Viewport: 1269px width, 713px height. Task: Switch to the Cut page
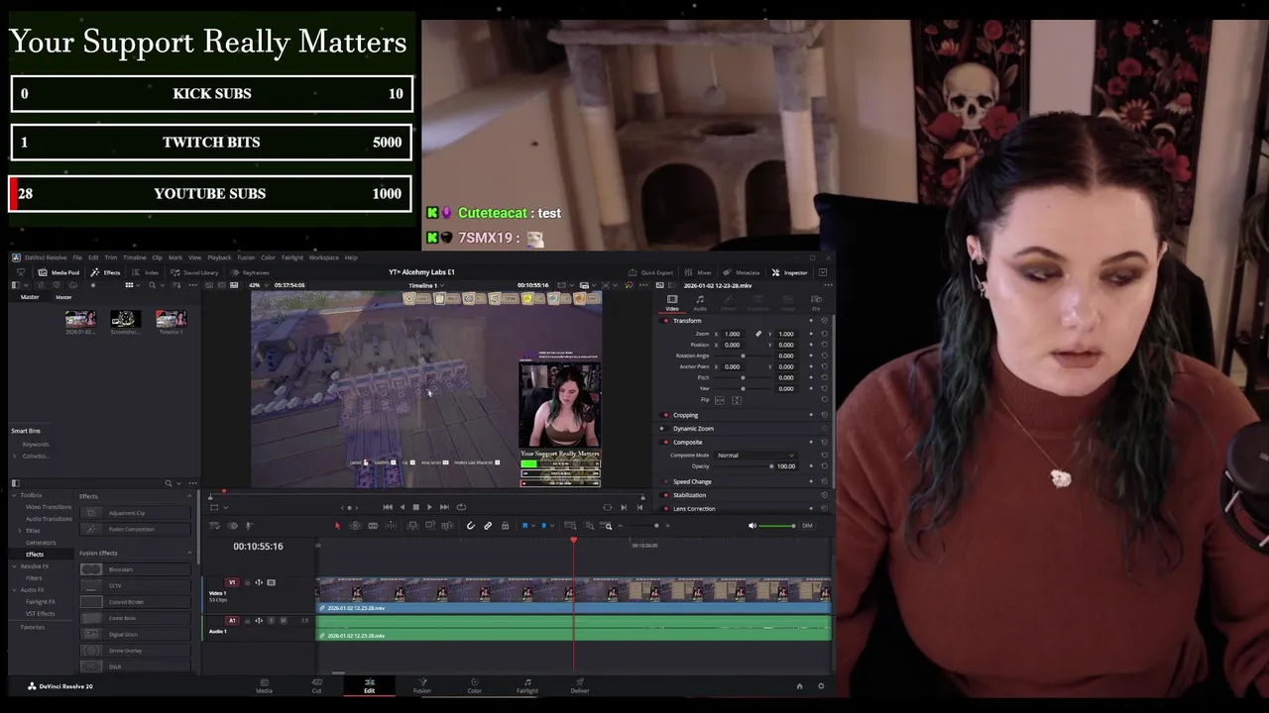pyautogui.click(x=316, y=685)
